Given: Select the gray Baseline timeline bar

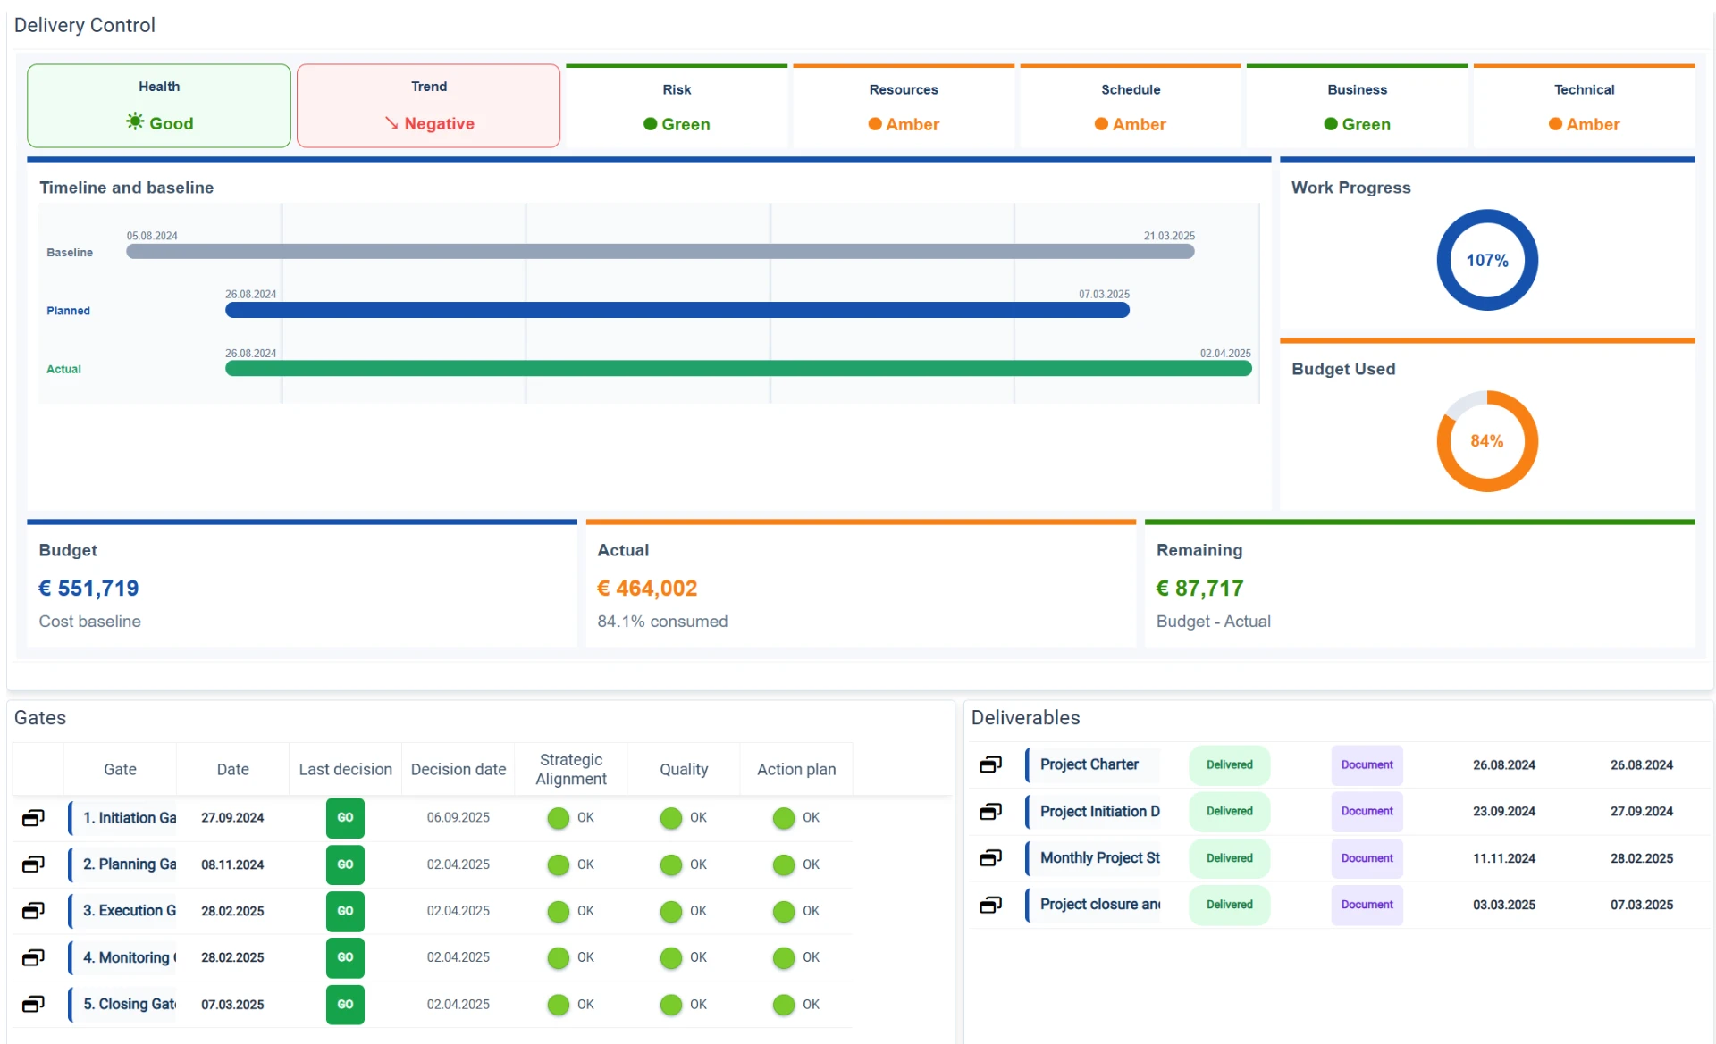Looking at the screenshot, I should 660,252.
